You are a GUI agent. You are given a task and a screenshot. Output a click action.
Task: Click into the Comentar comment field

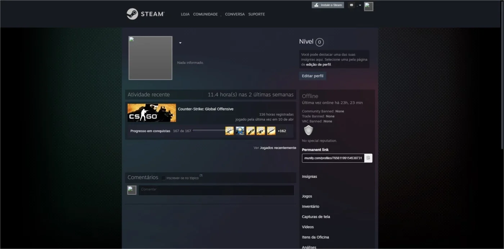216,190
